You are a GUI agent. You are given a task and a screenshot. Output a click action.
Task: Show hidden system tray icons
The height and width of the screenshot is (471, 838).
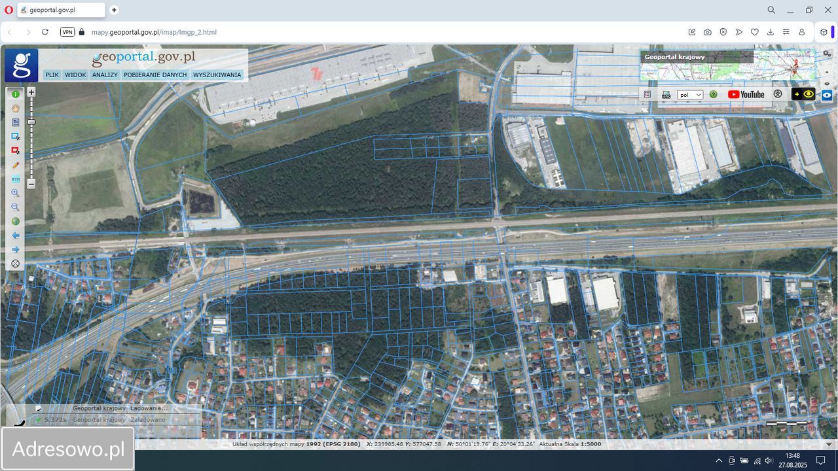719,461
